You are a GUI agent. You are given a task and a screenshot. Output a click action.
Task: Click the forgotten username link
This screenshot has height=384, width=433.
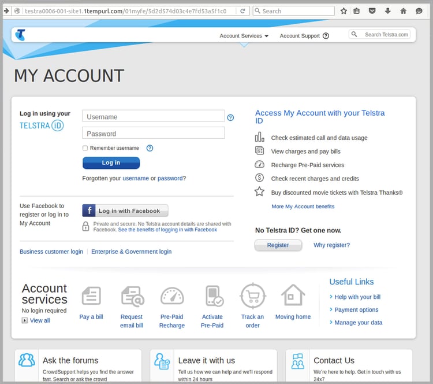(136, 179)
